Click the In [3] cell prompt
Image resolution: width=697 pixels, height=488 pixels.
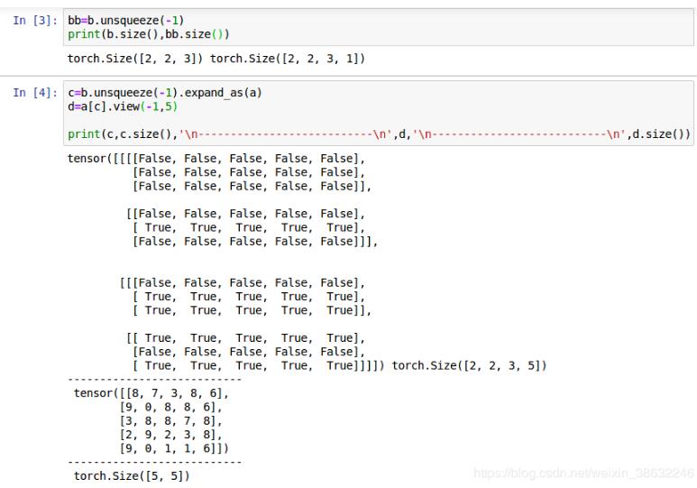(34, 21)
